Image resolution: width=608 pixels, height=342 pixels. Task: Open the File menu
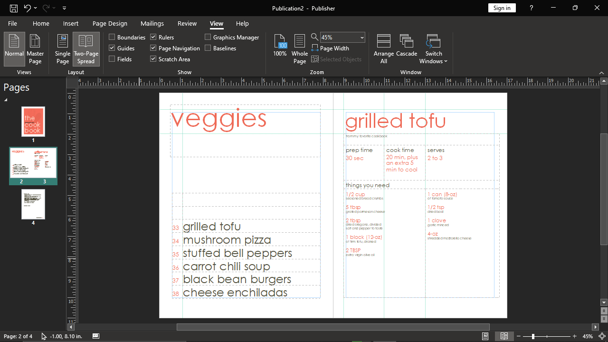[x=12, y=23]
